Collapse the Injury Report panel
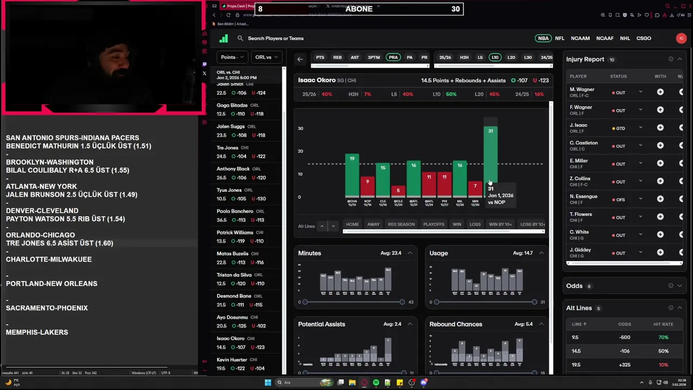Viewport: 693px width, 390px height. [679, 59]
